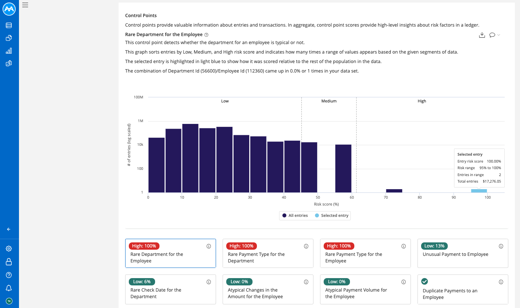Open the Duplicate Payments to an Employee card
Image resolution: width=520 pixels, height=308 pixels.
pos(463,289)
